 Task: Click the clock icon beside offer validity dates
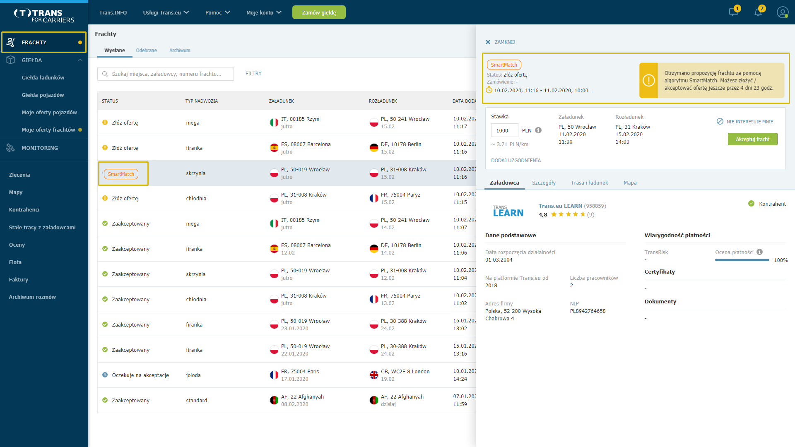point(489,90)
